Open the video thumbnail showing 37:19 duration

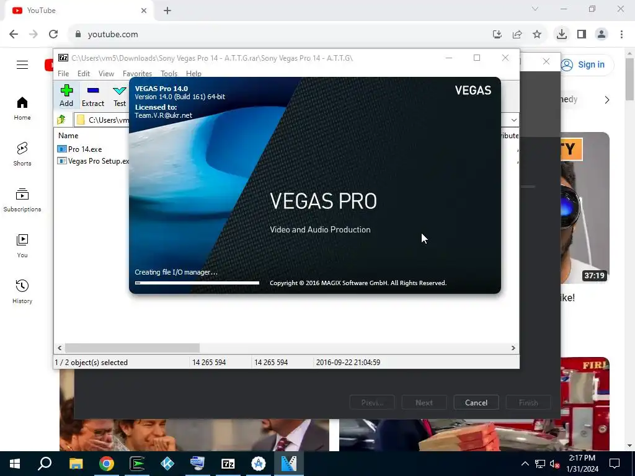[x=585, y=208]
